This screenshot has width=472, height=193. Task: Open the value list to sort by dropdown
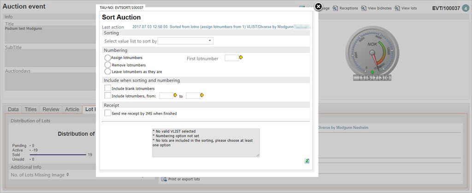(185, 41)
